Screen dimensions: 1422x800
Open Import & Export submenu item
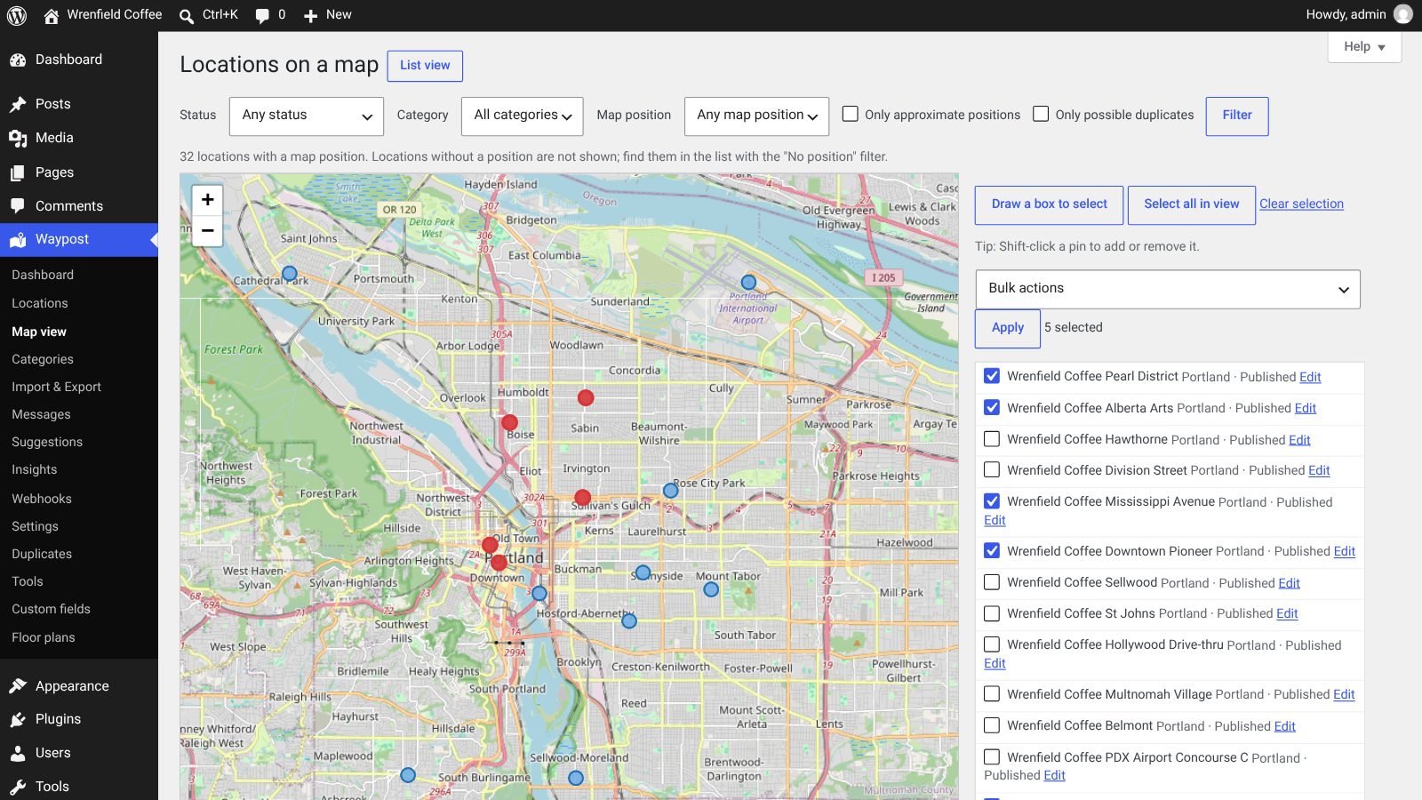(56, 387)
